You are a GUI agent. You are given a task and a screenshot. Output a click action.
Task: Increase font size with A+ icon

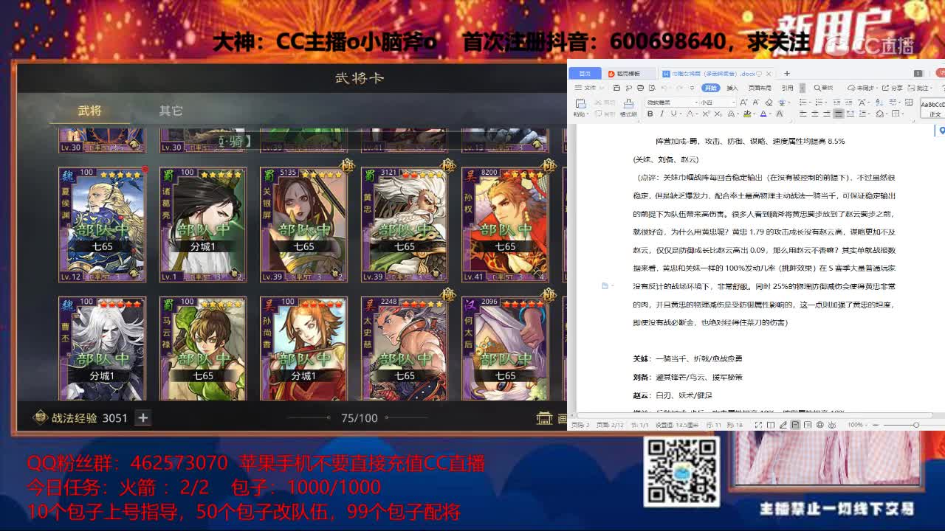pyautogui.click(x=743, y=103)
